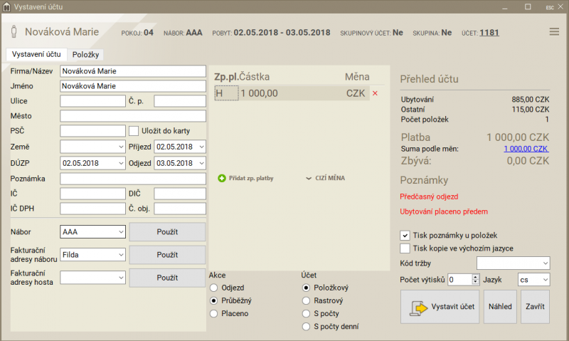This screenshot has width=569, height=341.
Task: Switch to the Položky tab
Action: pyautogui.click(x=86, y=55)
